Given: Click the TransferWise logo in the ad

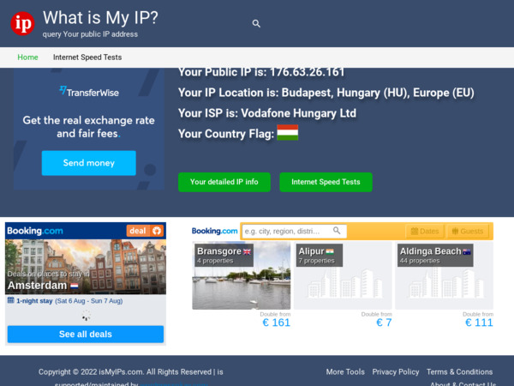Looking at the screenshot, I should coord(89,92).
